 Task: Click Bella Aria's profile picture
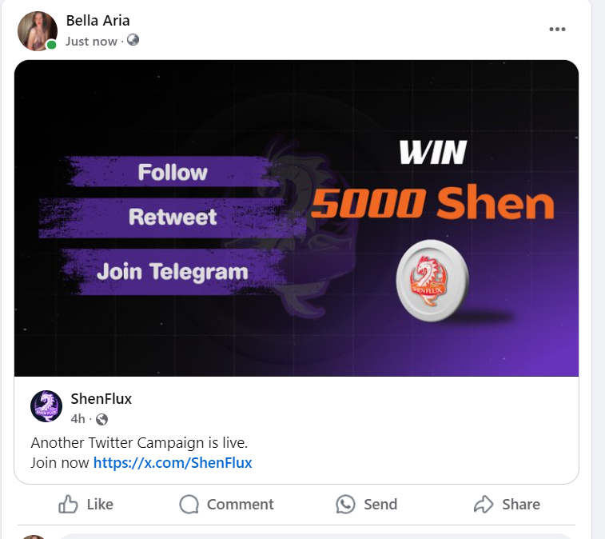coord(38,31)
